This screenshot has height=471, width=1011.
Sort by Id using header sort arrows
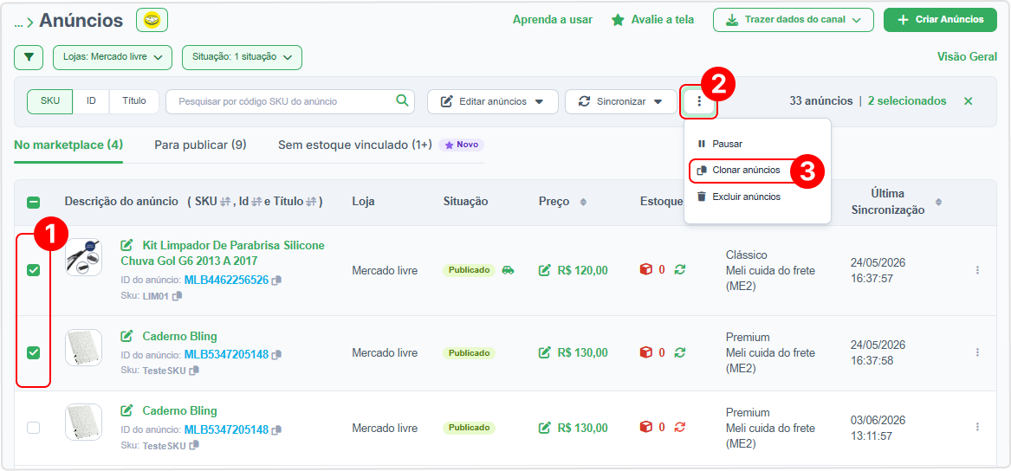click(x=256, y=203)
